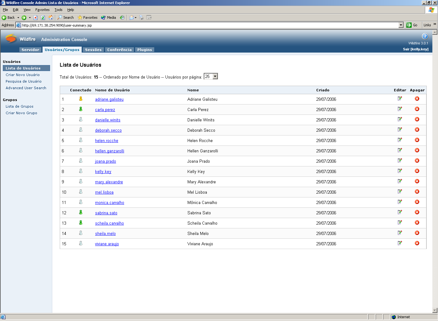Click edit icon for viviane.araujo
This screenshot has height=321, width=438.
400,243
